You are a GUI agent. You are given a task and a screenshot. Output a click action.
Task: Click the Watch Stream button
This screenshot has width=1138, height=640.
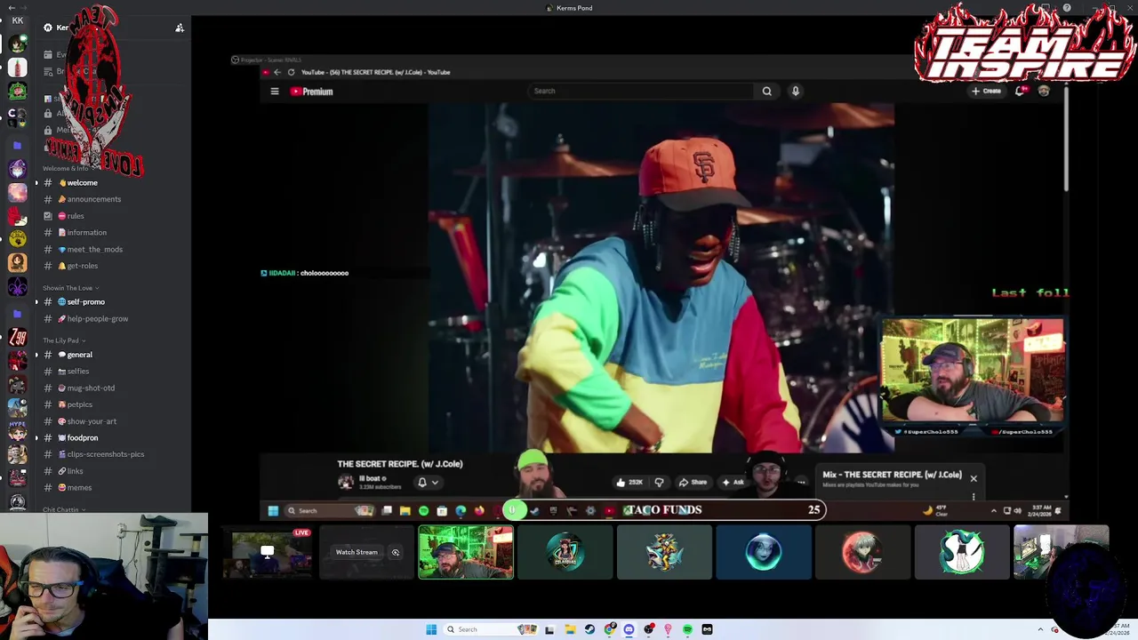click(357, 552)
